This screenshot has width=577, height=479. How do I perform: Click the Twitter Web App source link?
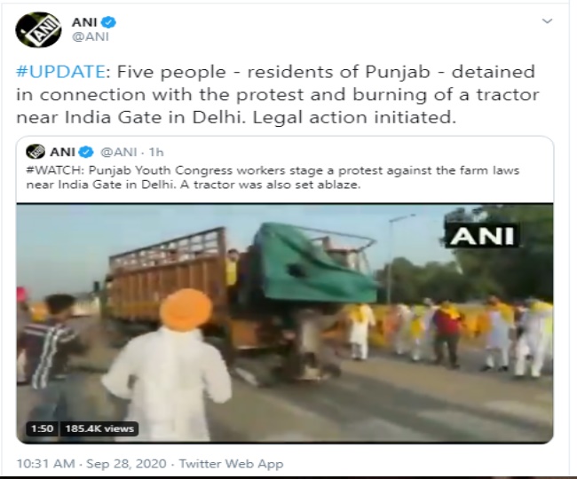coord(231,464)
